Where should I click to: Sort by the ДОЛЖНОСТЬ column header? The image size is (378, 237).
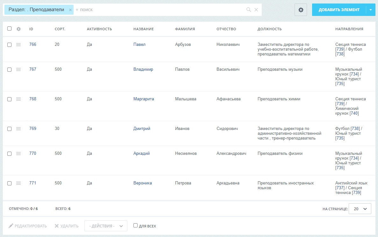pos(269,29)
